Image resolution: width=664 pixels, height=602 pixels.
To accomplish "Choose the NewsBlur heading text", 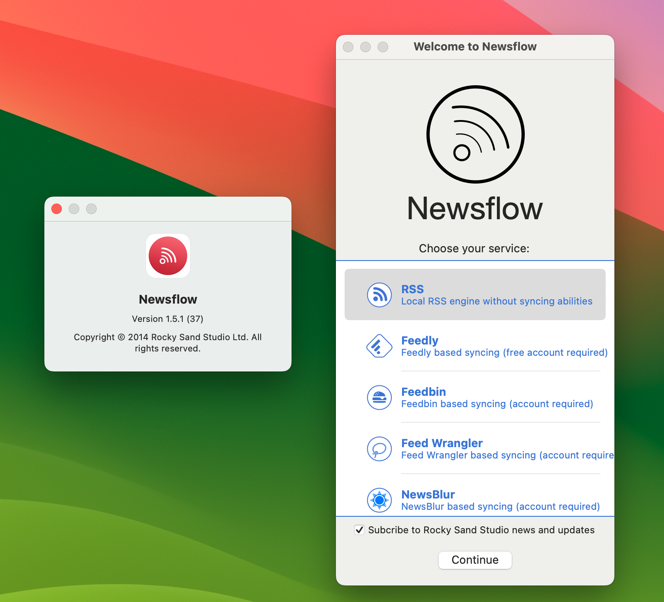I will (428, 495).
